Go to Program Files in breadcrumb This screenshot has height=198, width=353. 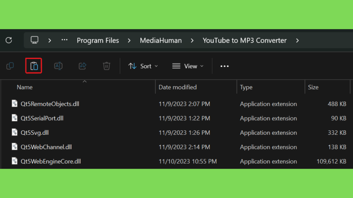98,41
